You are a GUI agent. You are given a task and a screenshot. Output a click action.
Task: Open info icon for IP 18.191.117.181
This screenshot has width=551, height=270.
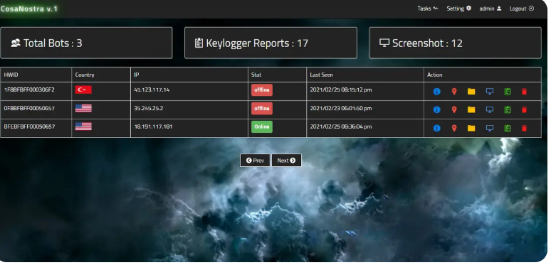437,129
